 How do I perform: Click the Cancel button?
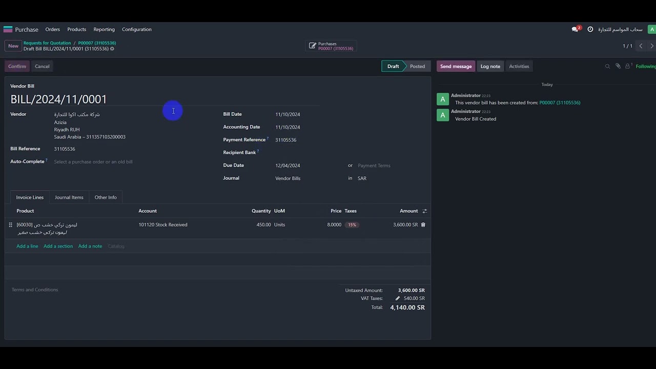(42, 66)
